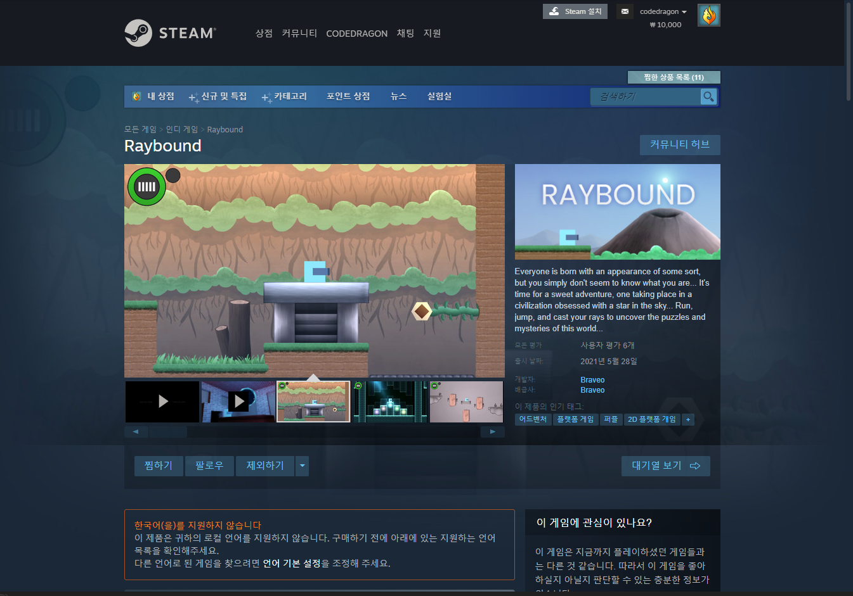853x596 pixels.
Task: Click the 찜하기 wishlist button
Action: click(x=159, y=466)
